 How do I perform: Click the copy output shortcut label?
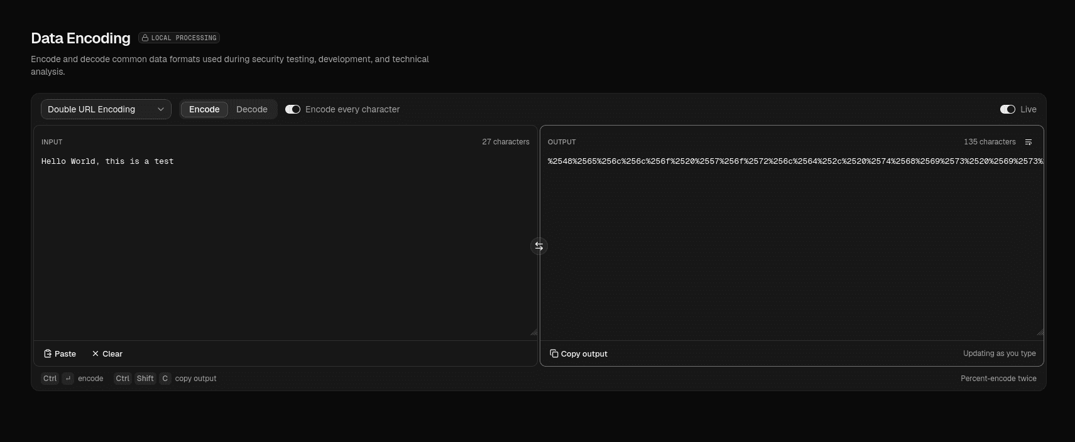click(x=195, y=379)
